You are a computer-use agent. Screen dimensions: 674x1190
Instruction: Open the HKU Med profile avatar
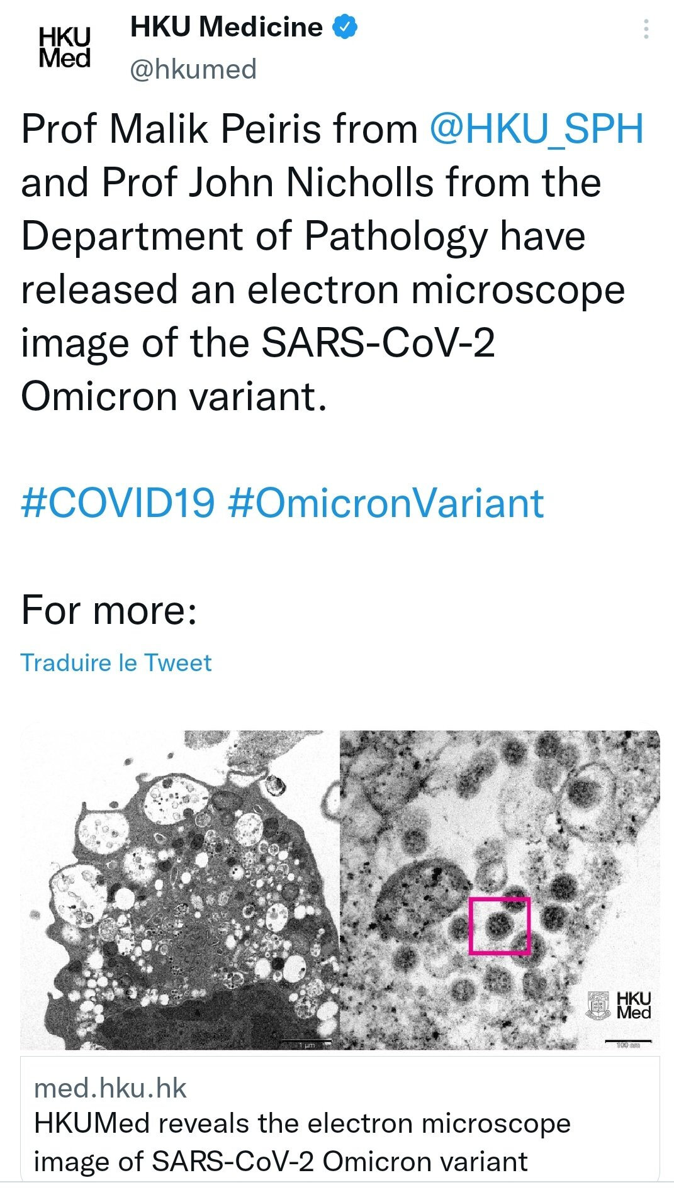[x=64, y=47]
